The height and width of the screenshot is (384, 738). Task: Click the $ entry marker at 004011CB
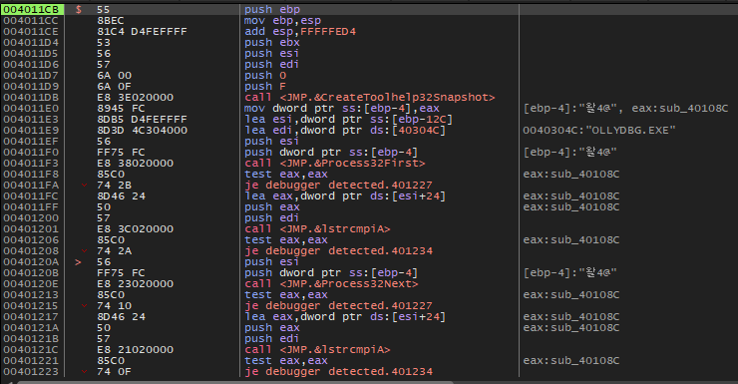(x=79, y=9)
